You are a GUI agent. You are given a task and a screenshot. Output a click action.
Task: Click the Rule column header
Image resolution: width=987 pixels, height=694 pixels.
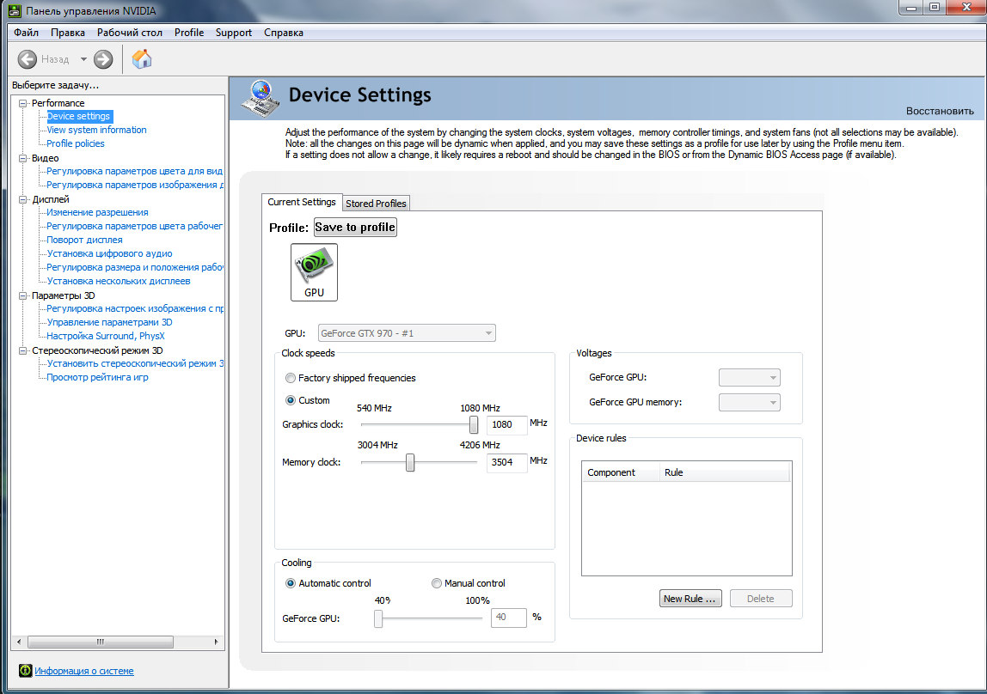[725, 472]
